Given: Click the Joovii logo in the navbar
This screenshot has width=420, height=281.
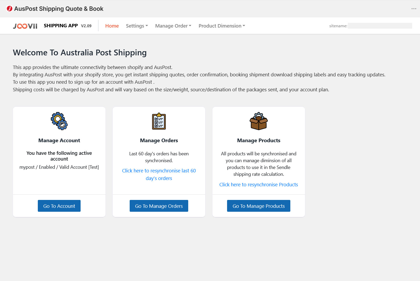Looking at the screenshot, I should tap(25, 26).
